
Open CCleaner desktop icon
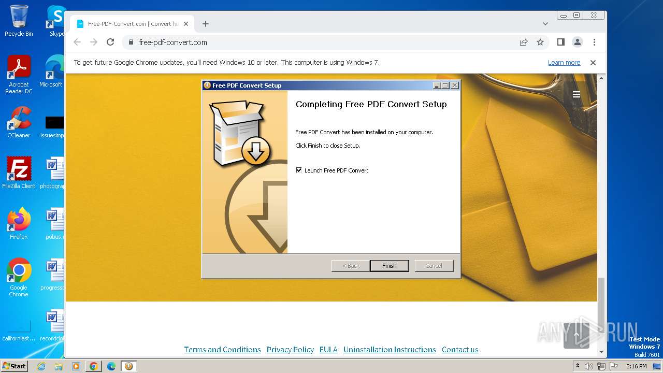click(x=19, y=122)
